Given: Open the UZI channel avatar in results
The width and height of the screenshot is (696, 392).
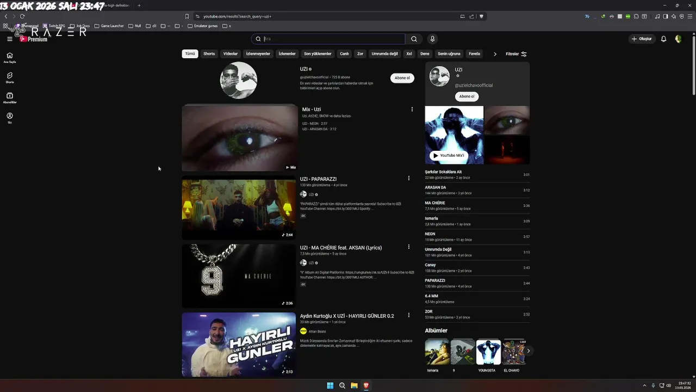Looking at the screenshot, I should [238, 80].
